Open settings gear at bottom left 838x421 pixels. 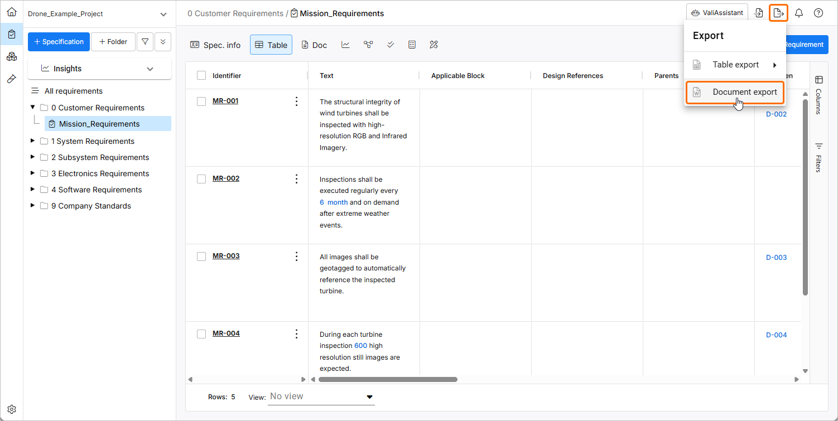click(11, 409)
